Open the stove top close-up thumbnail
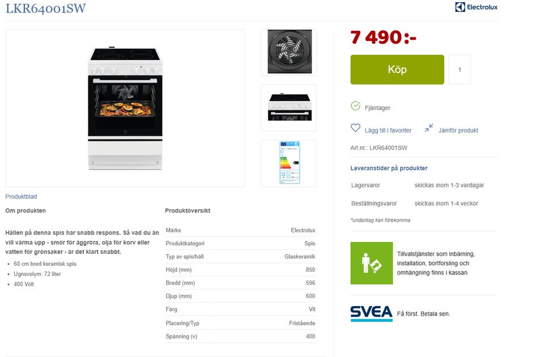The image size is (544, 357). 289,108
